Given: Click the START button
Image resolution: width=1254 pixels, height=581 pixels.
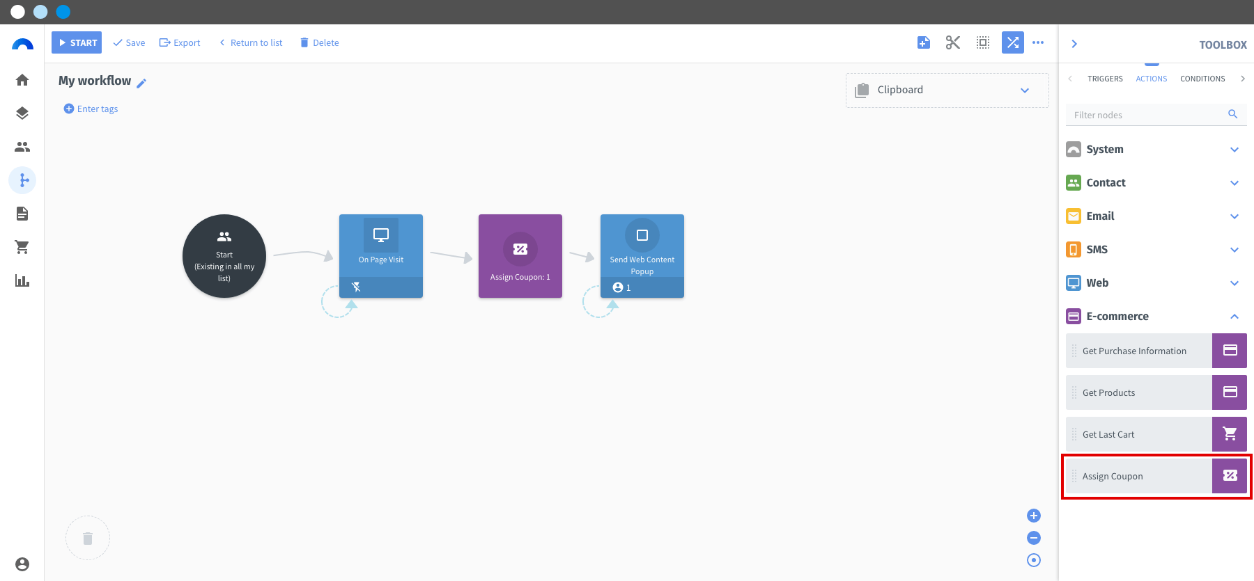Looking at the screenshot, I should coord(77,42).
